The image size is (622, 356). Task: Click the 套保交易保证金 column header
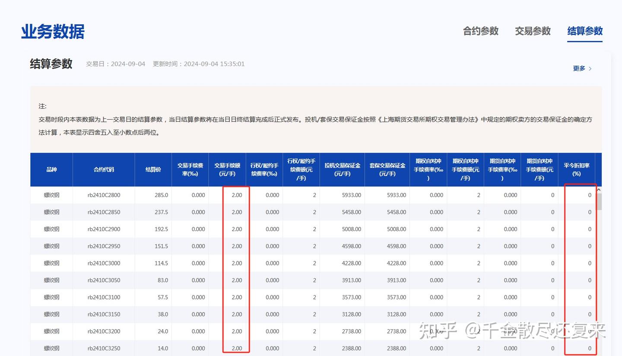tap(387, 169)
